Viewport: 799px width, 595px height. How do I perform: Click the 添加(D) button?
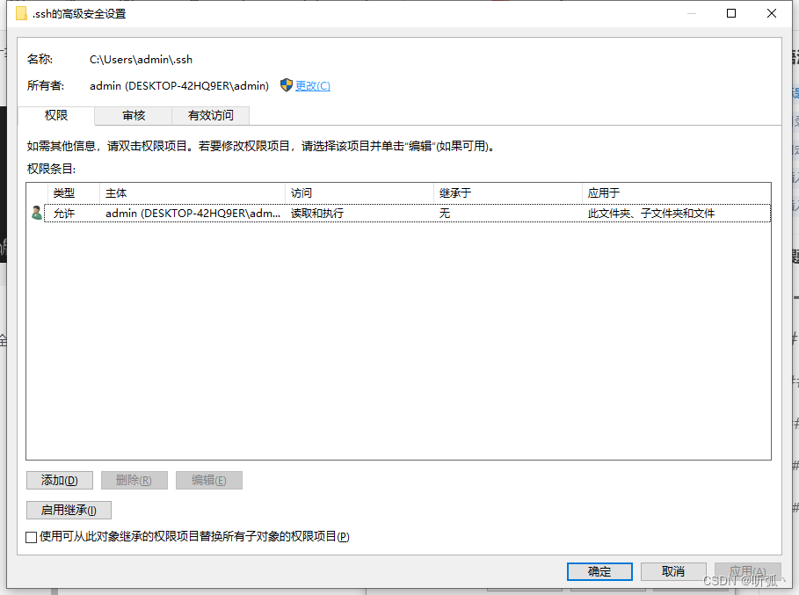pos(58,480)
